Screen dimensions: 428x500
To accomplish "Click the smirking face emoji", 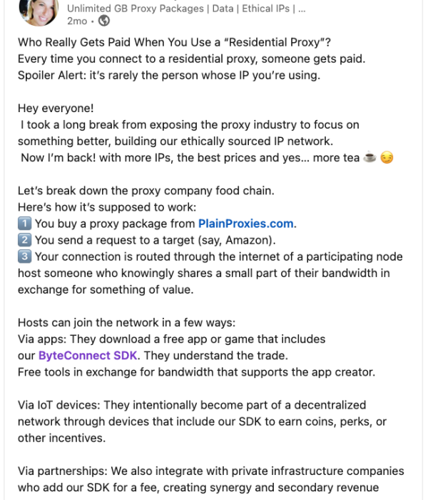I will click(x=387, y=158).
